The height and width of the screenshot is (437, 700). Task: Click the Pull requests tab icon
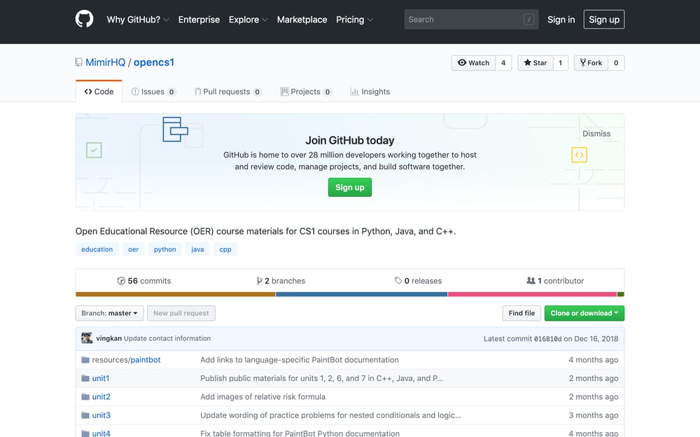coord(197,92)
